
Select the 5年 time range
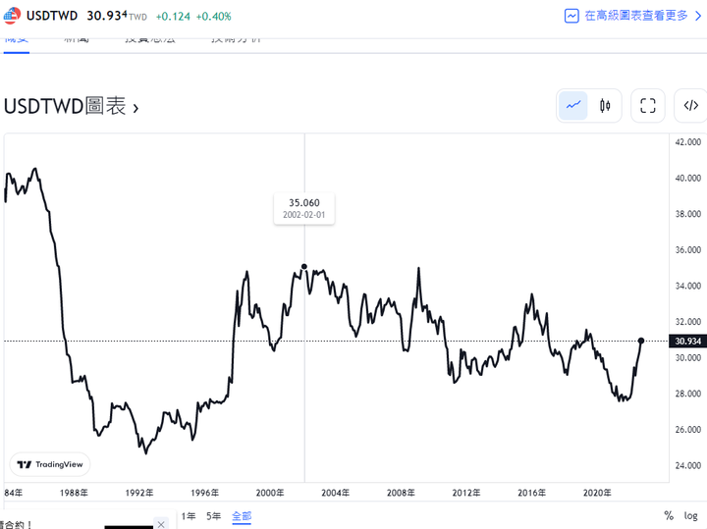pos(213,516)
